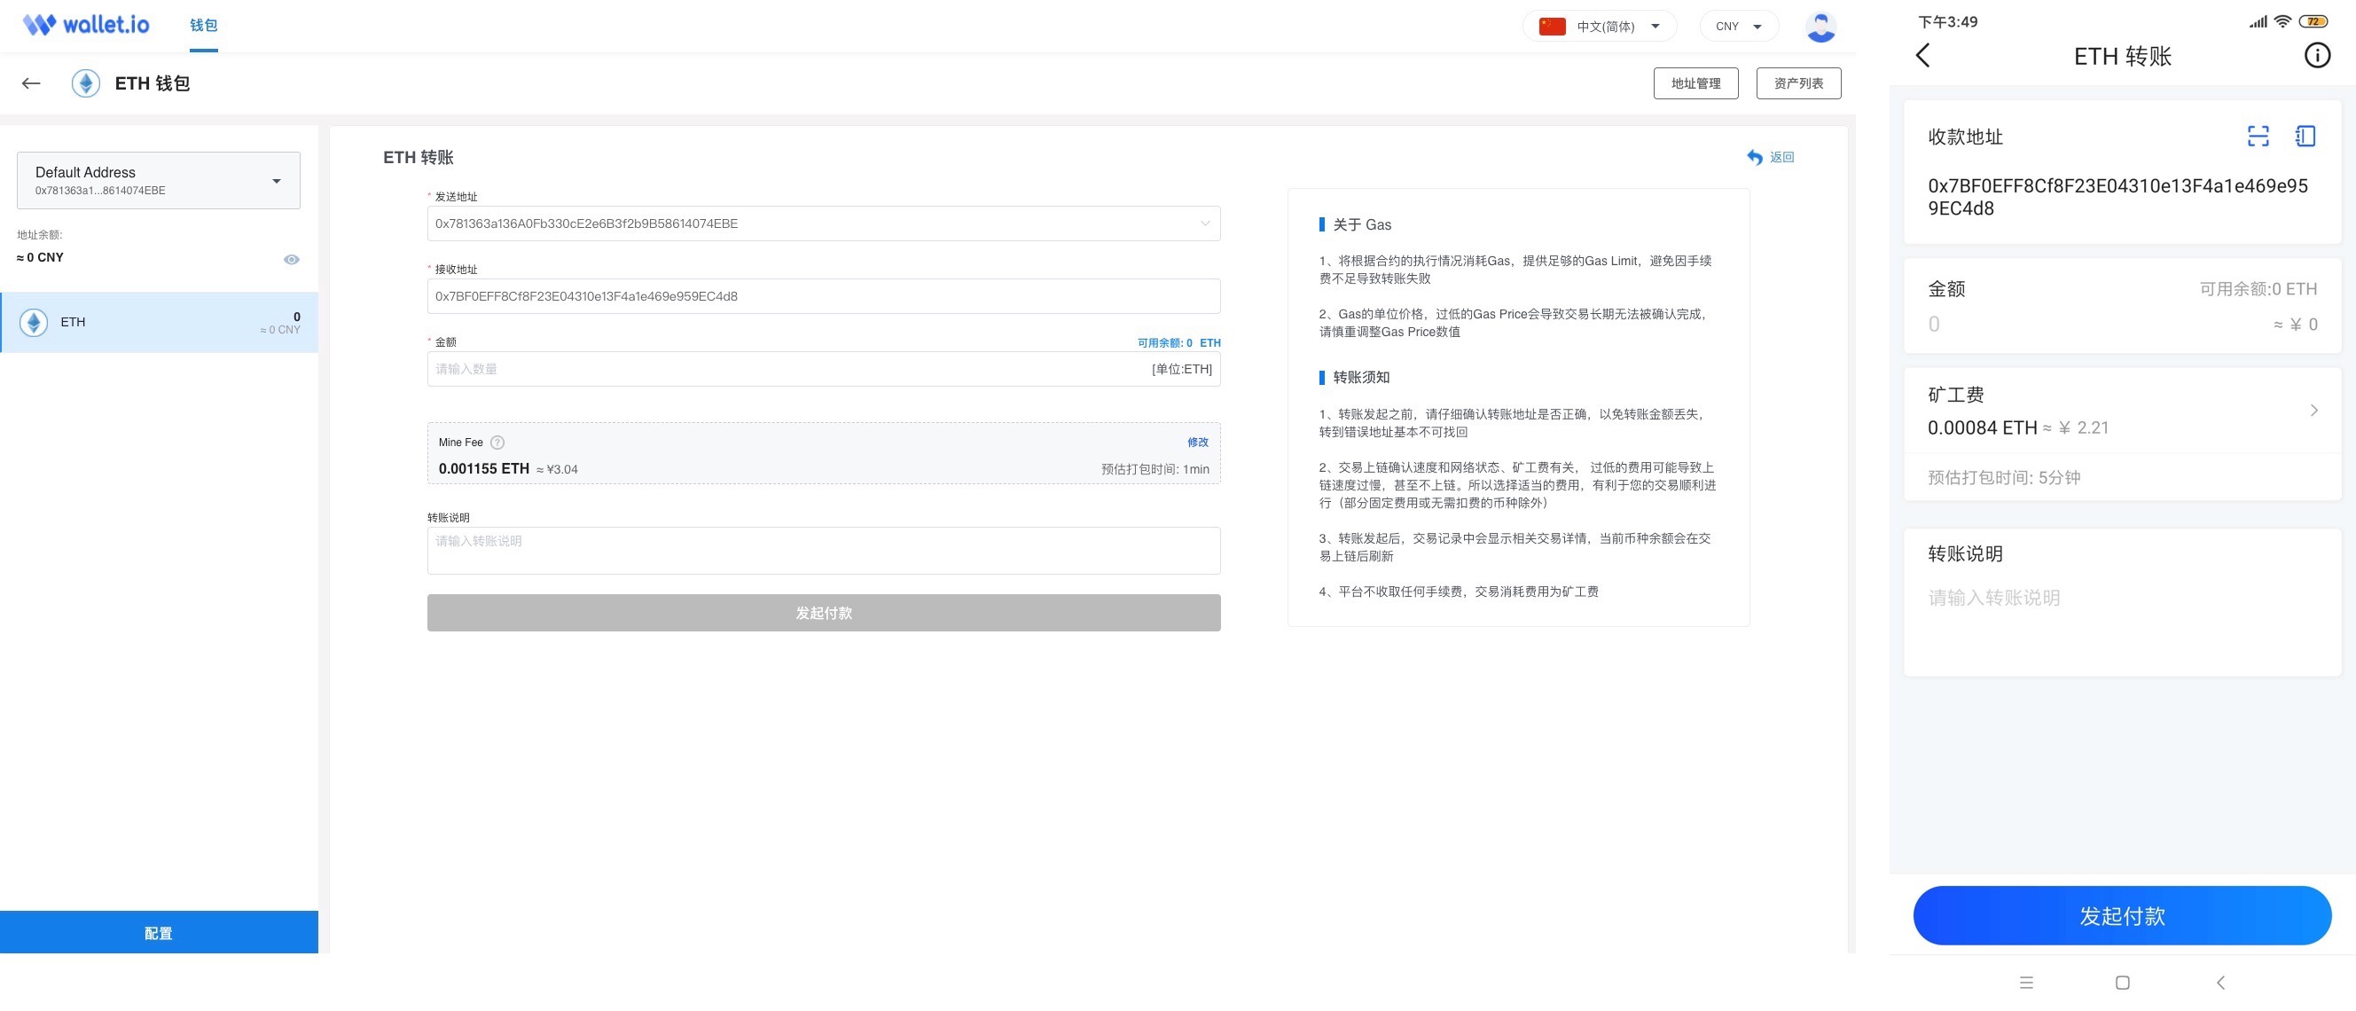Select the 钱包 tab
2356x1011 pixels.
pyautogui.click(x=203, y=26)
